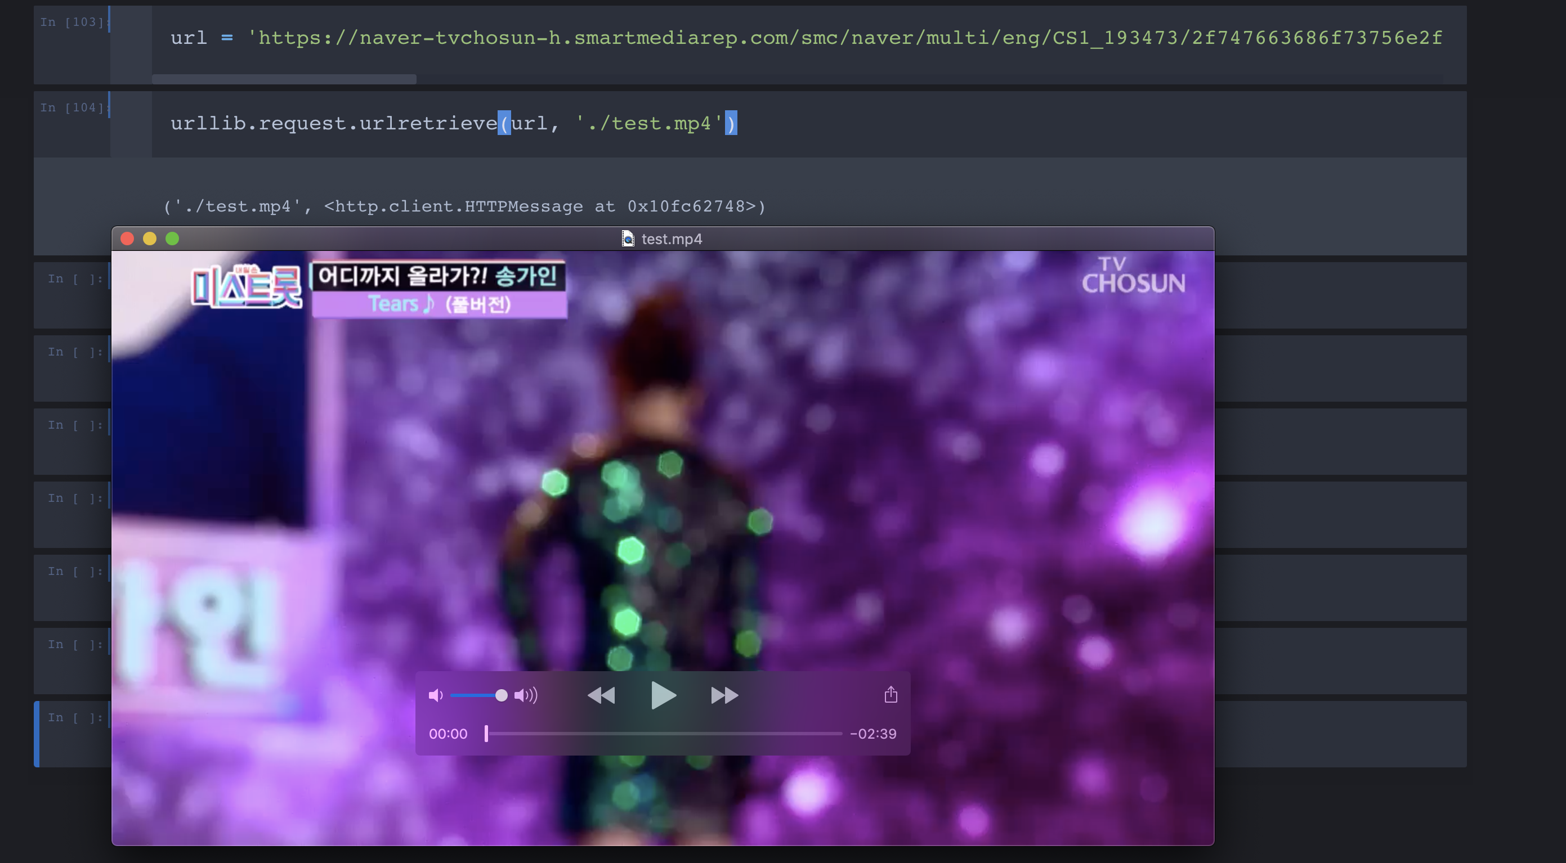The height and width of the screenshot is (863, 1566).
Task: Click the test.mp4 window title text
Action: (672, 239)
